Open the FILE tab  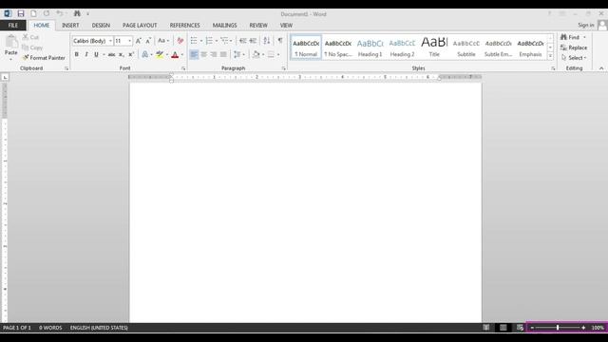[13, 26]
